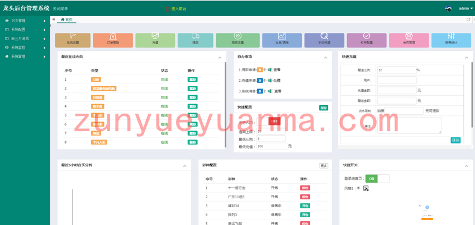
Task: Click green action button in member row 8
Action: [x=192, y=142]
